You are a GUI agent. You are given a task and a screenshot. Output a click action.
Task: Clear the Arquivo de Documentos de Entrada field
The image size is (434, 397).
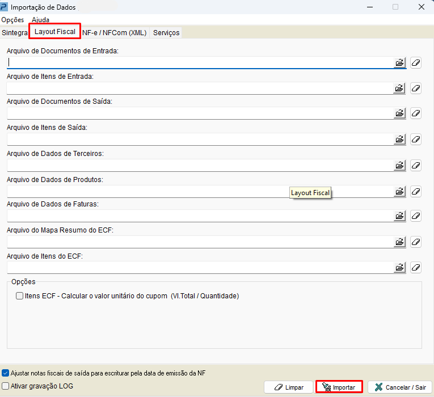click(416, 62)
